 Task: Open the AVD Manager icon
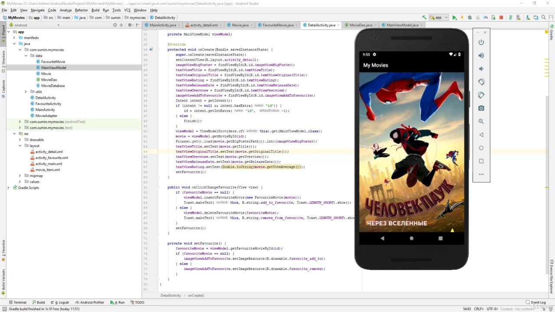518,18
